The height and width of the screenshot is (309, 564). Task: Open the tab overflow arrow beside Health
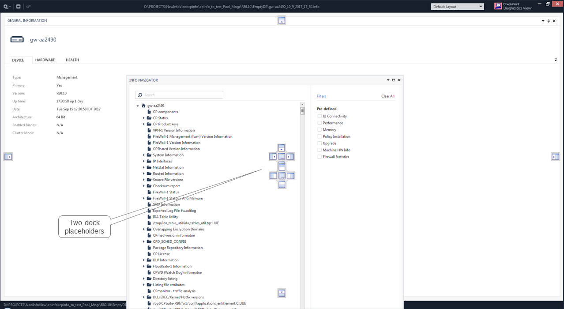(x=556, y=60)
